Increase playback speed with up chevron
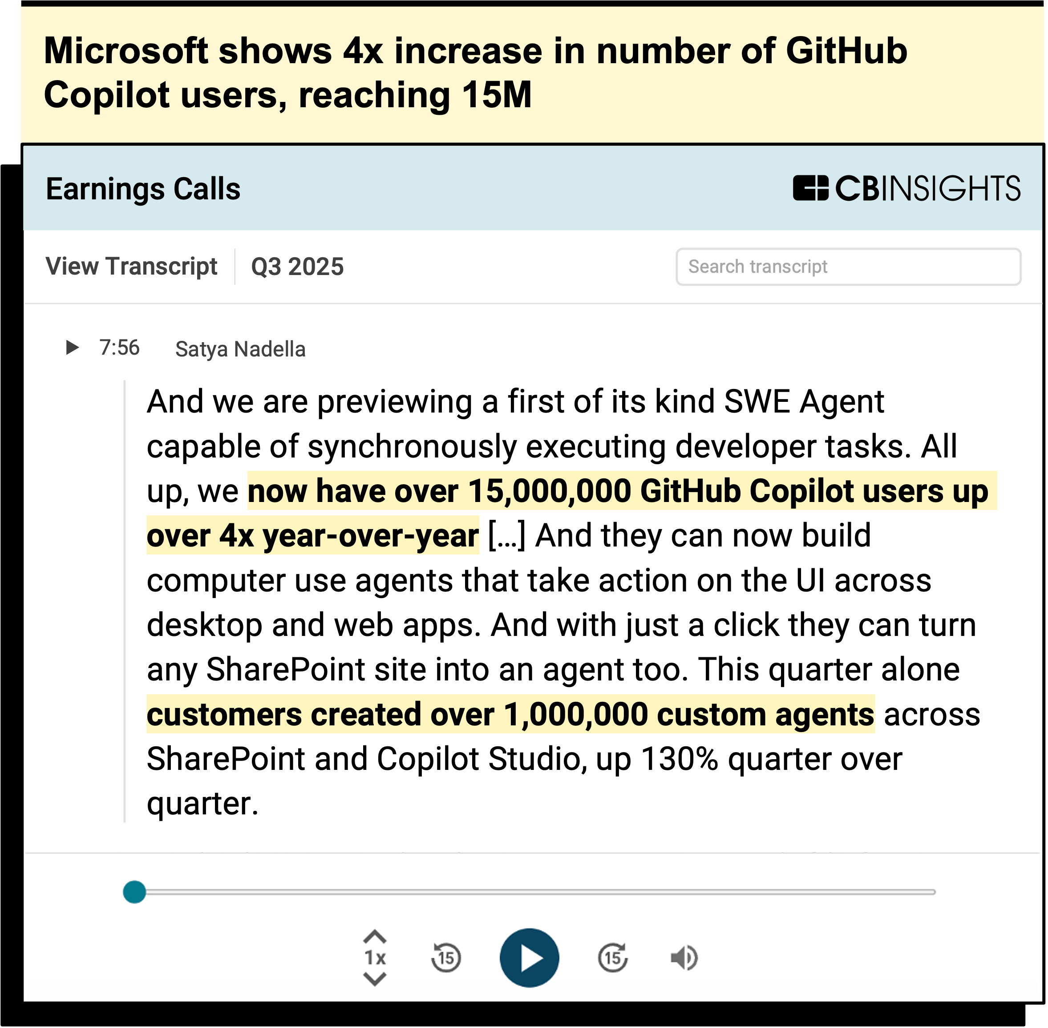The image size is (1048, 1028). coord(375,937)
